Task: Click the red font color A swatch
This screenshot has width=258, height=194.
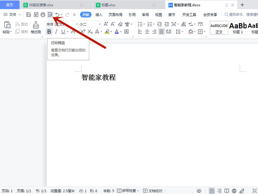Action: coord(116,32)
